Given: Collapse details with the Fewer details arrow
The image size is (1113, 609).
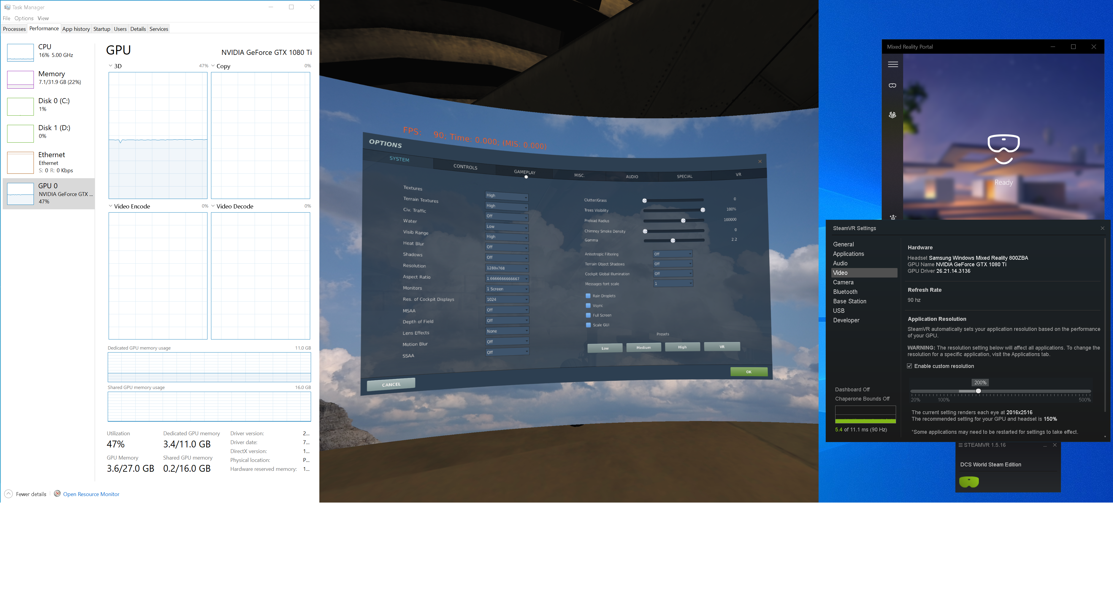Looking at the screenshot, I should (8, 494).
